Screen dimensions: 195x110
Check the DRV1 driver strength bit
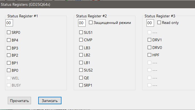point(150,40)
